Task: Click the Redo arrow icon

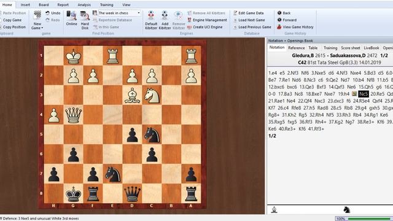Action: (47, 20)
